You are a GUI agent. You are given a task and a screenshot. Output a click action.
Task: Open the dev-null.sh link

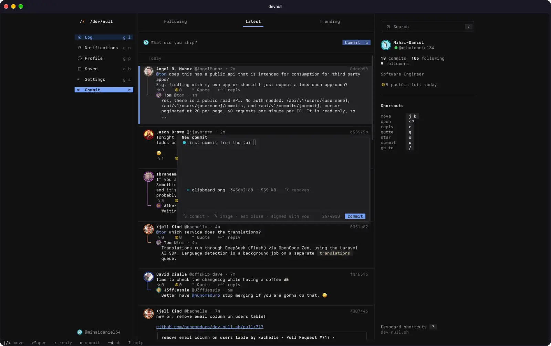[x=395, y=332]
